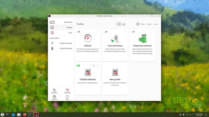Image resolution: width=209 pixels, height=117 pixels.
Task: Turn on Powersave extreme profile toggle
Action: click(x=133, y=32)
